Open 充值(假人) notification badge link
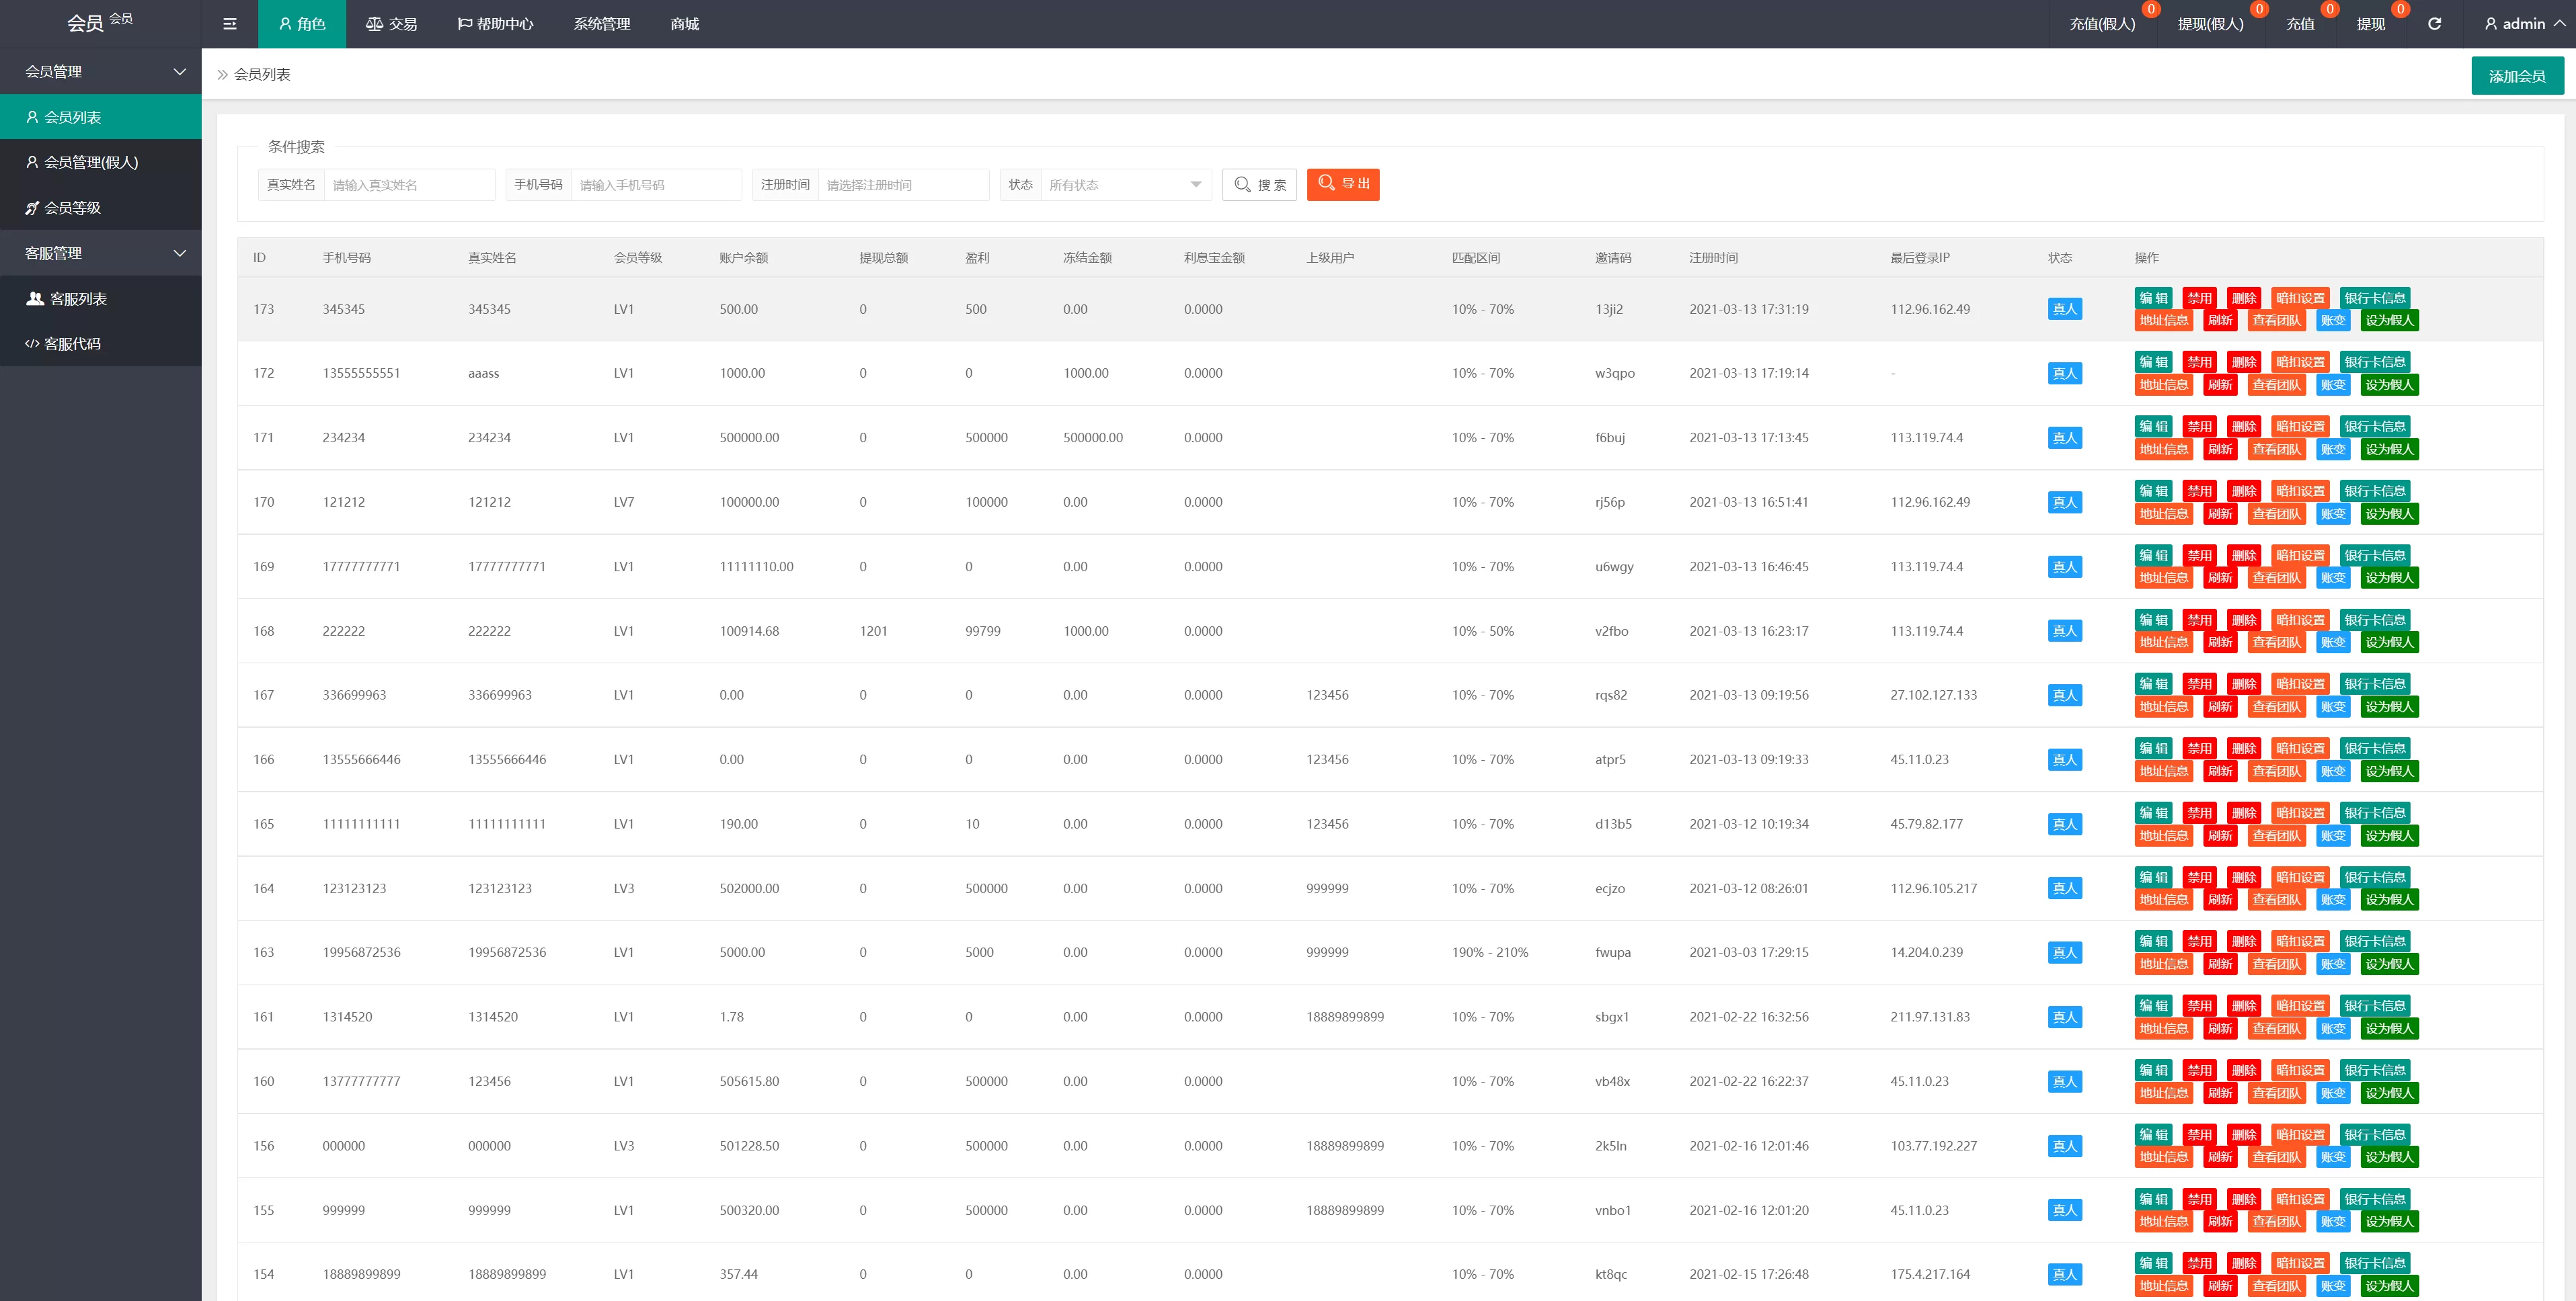2576x1301 pixels. pos(2102,24)
